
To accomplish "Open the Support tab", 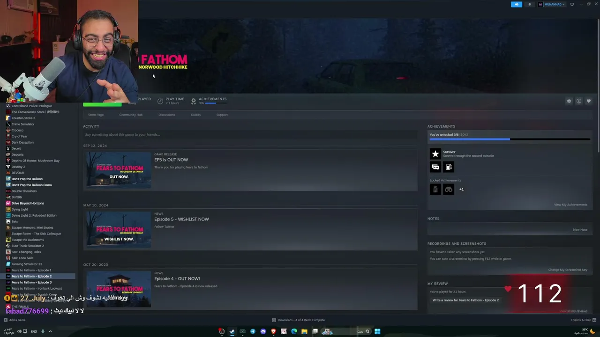I will pyautogui.click(x=222, y=115).
